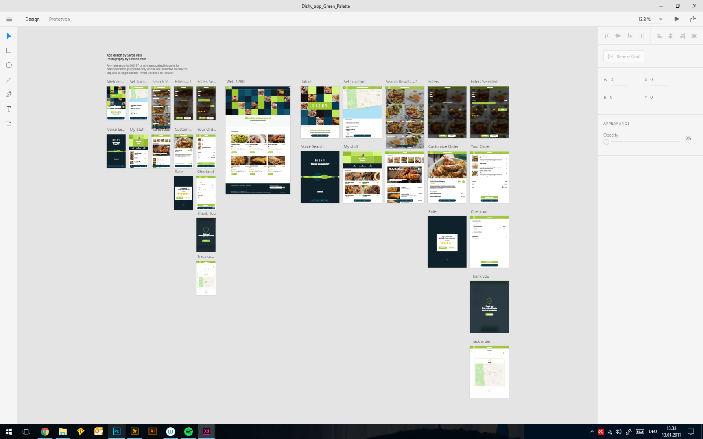This screenshot has height=439, width=703.
Task: Focus the H height field
Action: (618, 98)
